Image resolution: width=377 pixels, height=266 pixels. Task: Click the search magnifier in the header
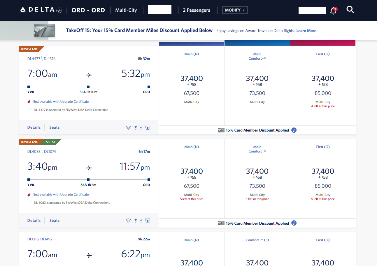[x=350, y=9]
